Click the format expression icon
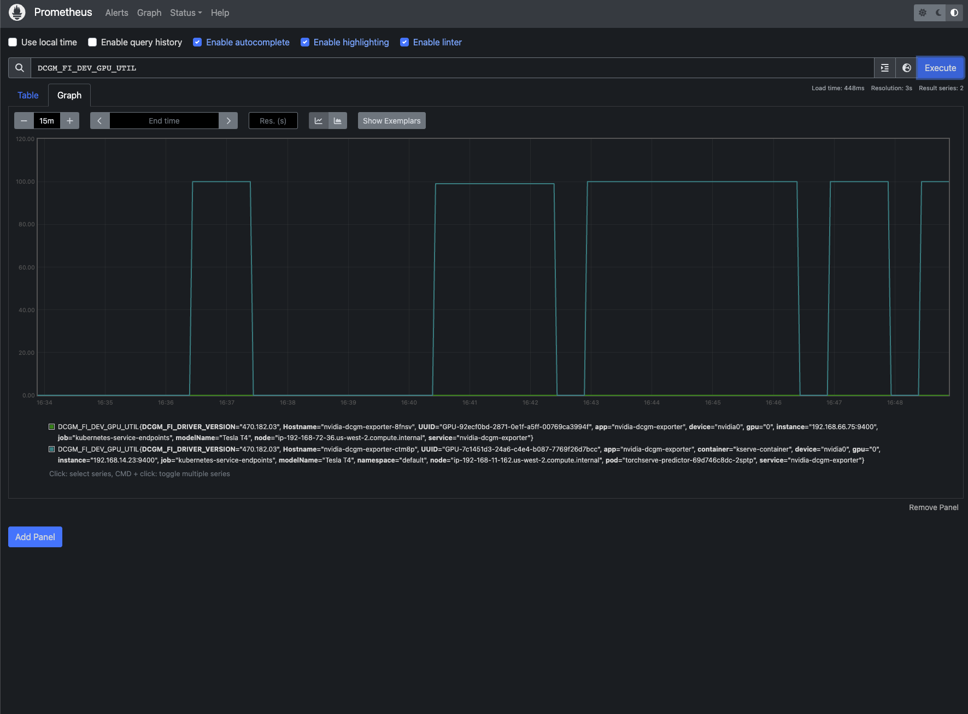This screenshot has width=968, height=714. pos(885,68)
